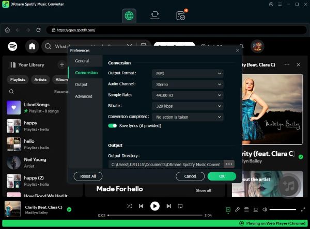Toggle saved checkmark in the side panel
Viewport: 310px width, 229px height.
click(x=301, y=157)
